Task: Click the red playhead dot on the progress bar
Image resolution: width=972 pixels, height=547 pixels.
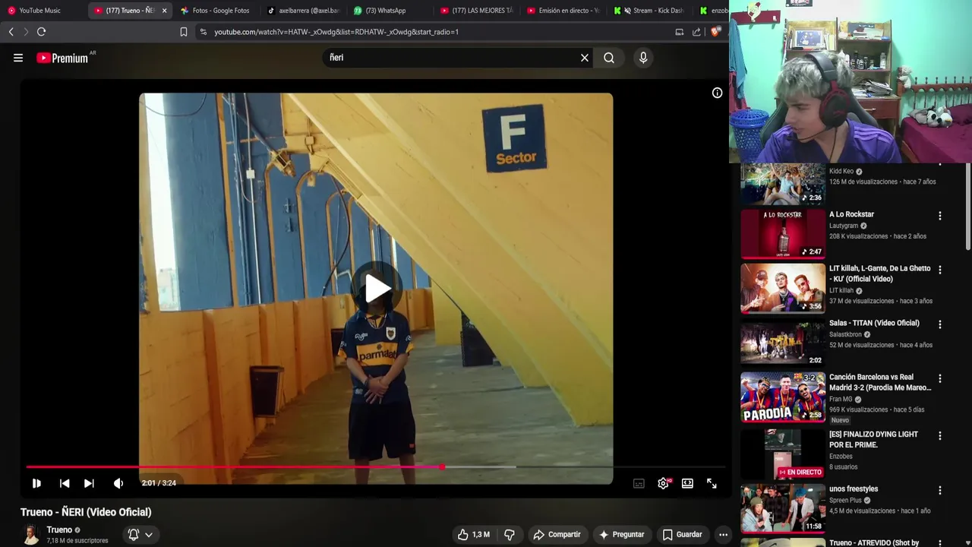Action: 441,467
